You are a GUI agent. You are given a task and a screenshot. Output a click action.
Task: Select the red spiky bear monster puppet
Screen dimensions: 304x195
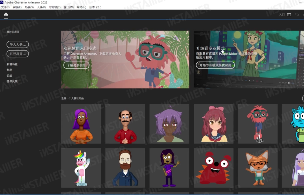tap(214, 168)
